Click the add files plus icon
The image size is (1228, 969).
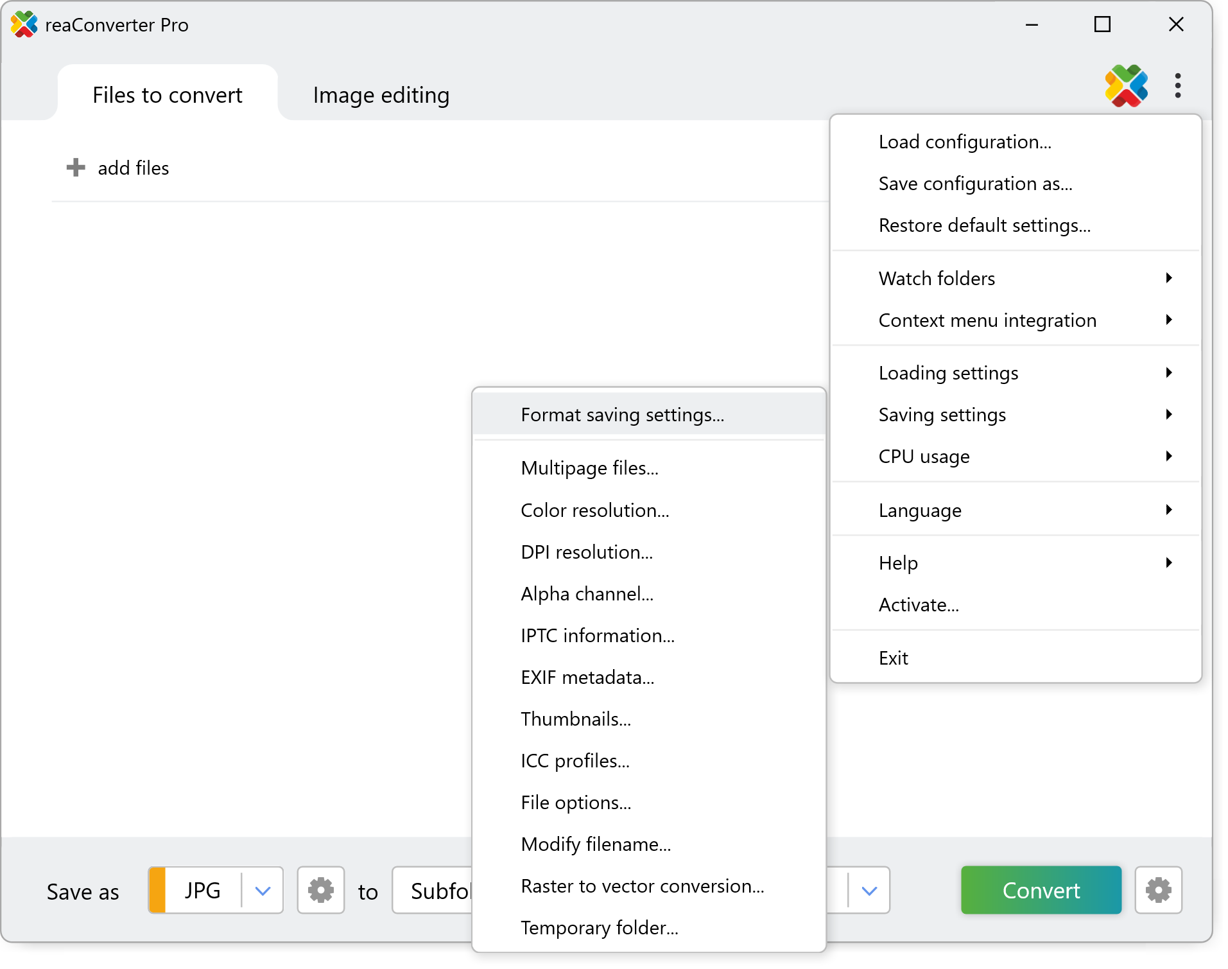pyautogui.click(x=76, y=168)
